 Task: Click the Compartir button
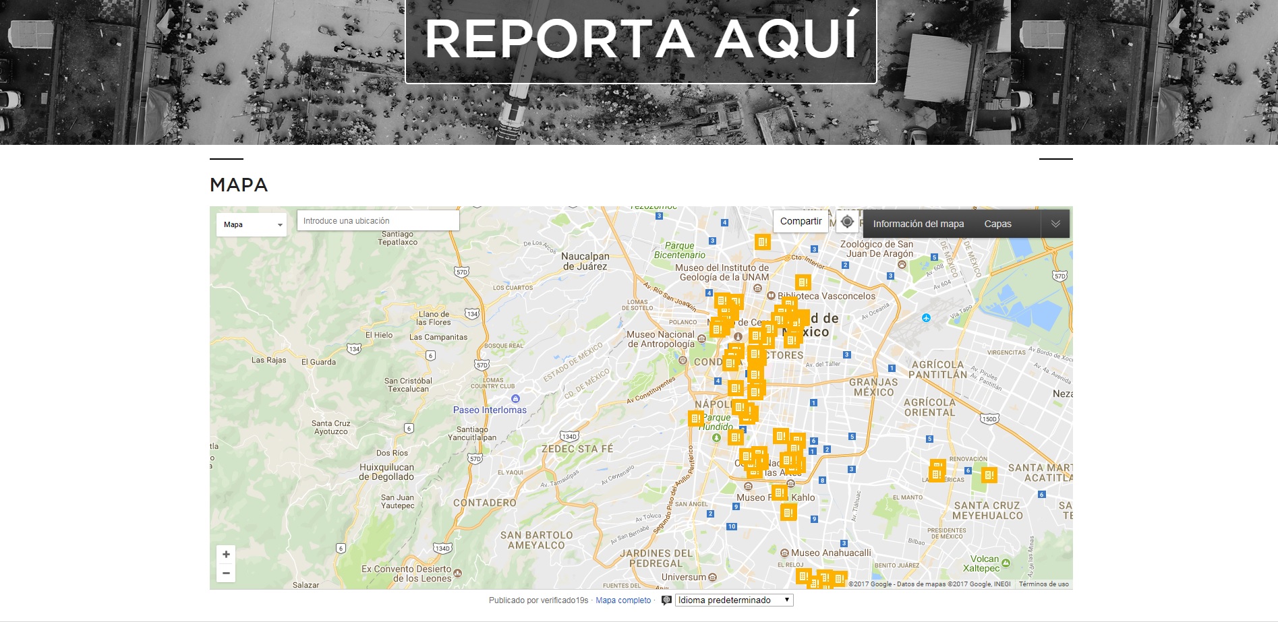801,222
